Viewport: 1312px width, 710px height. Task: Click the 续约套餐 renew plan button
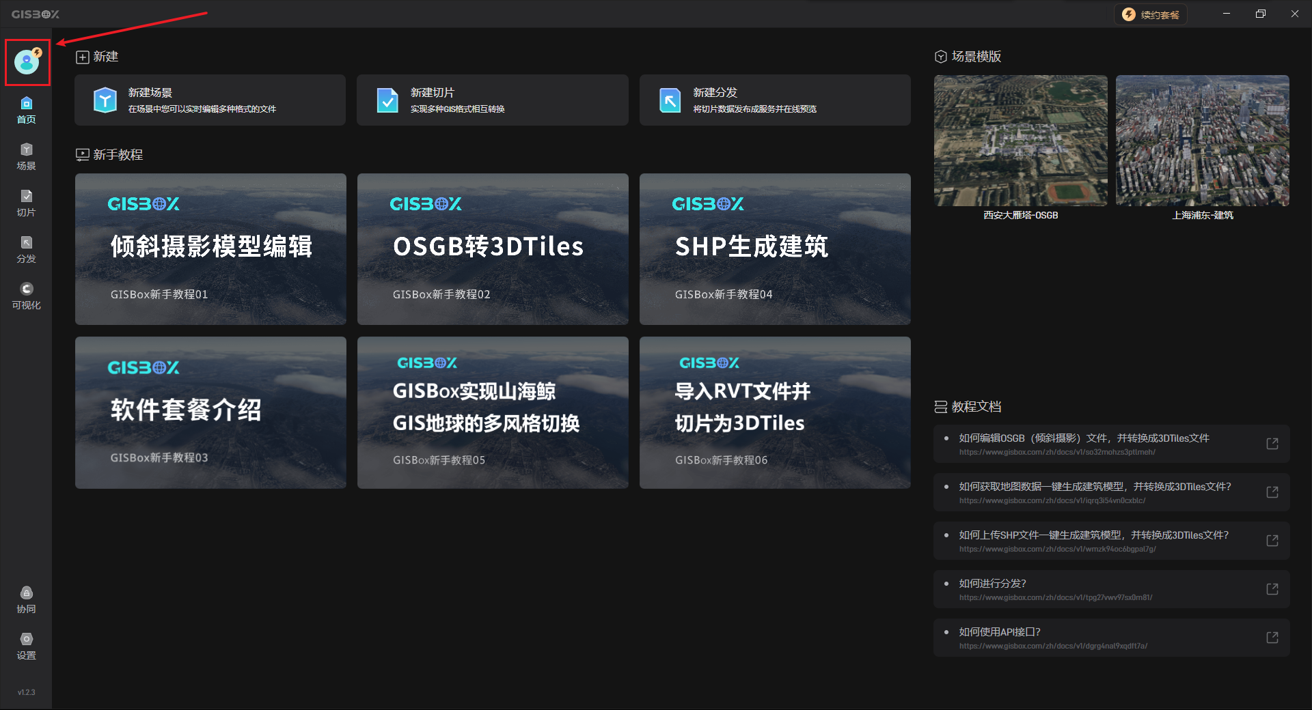pyautogui.click(x=1151, y=14)
